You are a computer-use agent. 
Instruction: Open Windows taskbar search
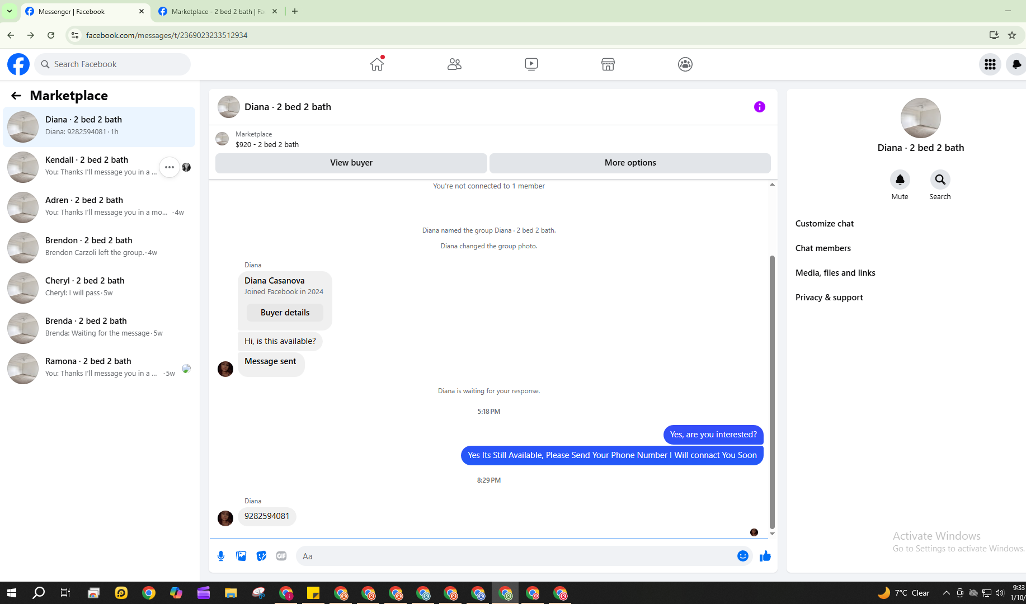point(39,593)
